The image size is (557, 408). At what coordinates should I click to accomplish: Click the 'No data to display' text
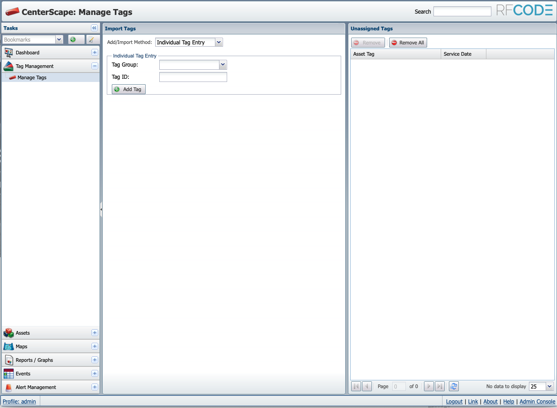pyautogui.click(x=506, y=386)
